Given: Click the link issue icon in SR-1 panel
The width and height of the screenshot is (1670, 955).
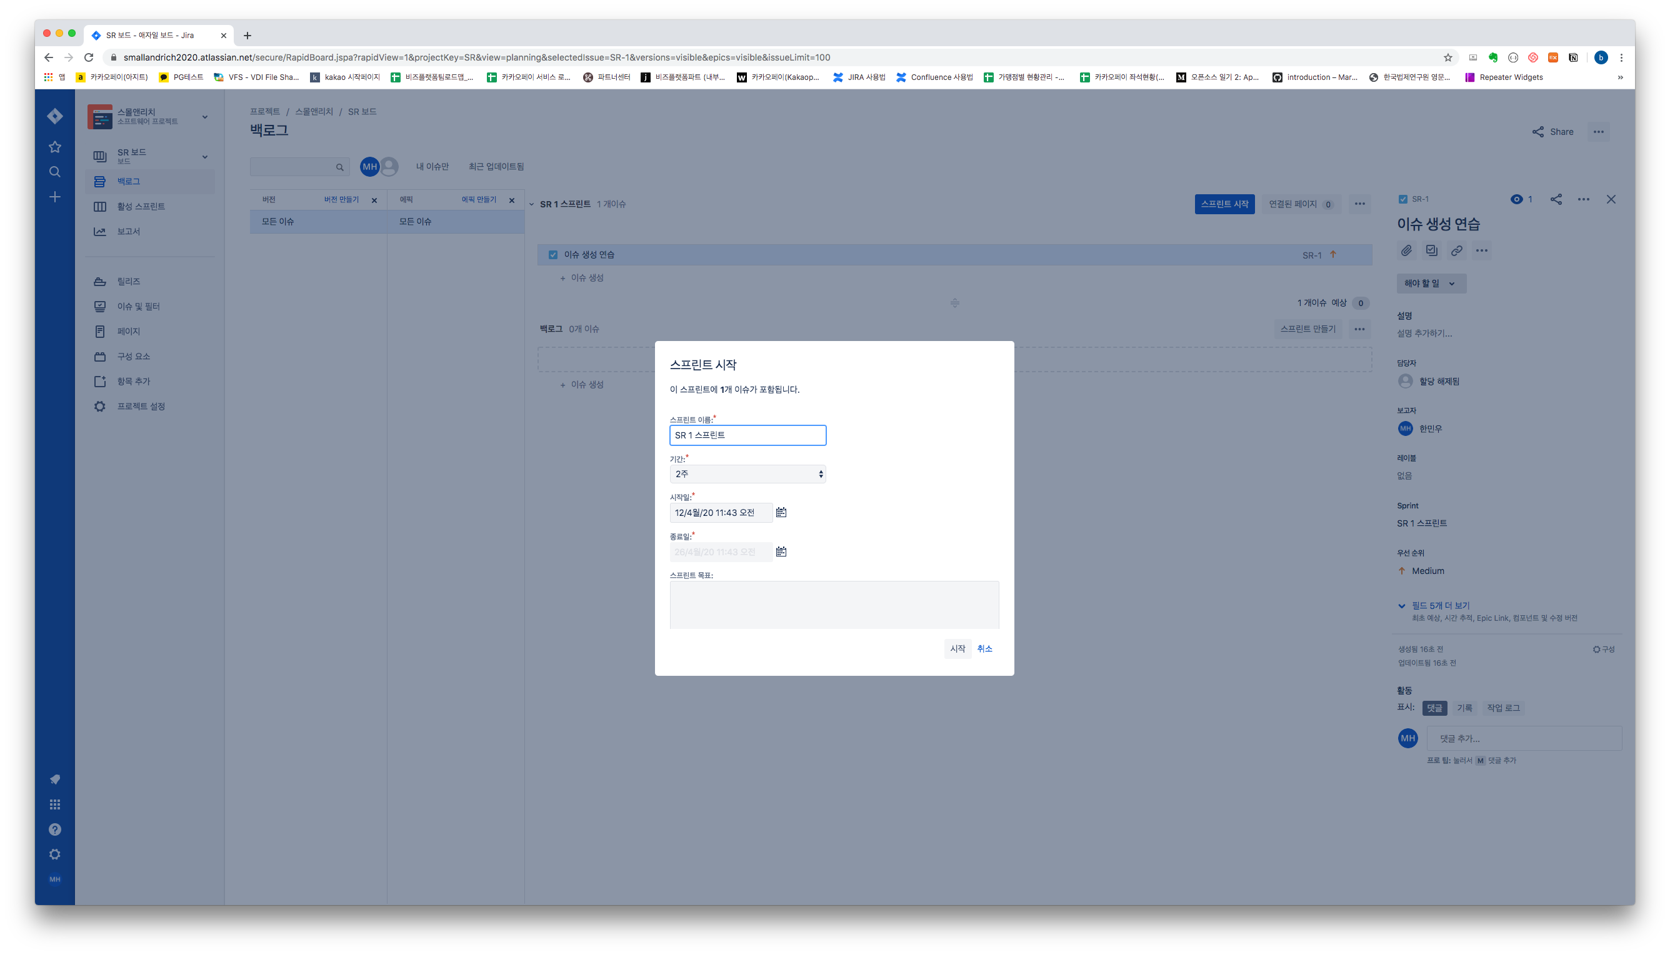Looking at the screenshot, I should (1456, 250).
